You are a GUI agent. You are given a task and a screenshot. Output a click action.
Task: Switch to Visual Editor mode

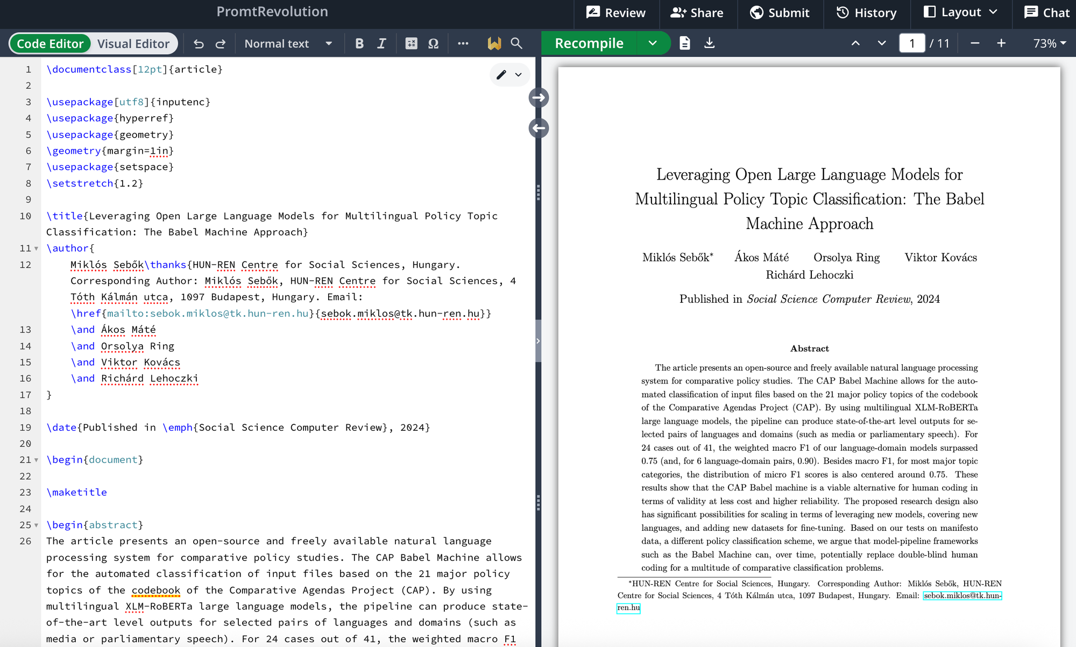tap(133, 44)
